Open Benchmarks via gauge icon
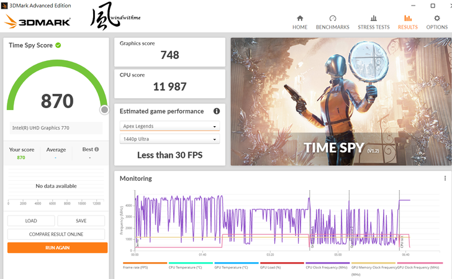452x279 pixels. click(x=333, y=18)
